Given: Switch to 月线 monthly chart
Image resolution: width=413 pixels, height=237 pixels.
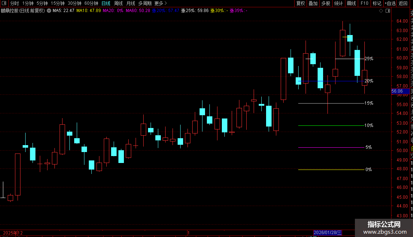Looking at the screenshot, I should [x=130, y=3].
